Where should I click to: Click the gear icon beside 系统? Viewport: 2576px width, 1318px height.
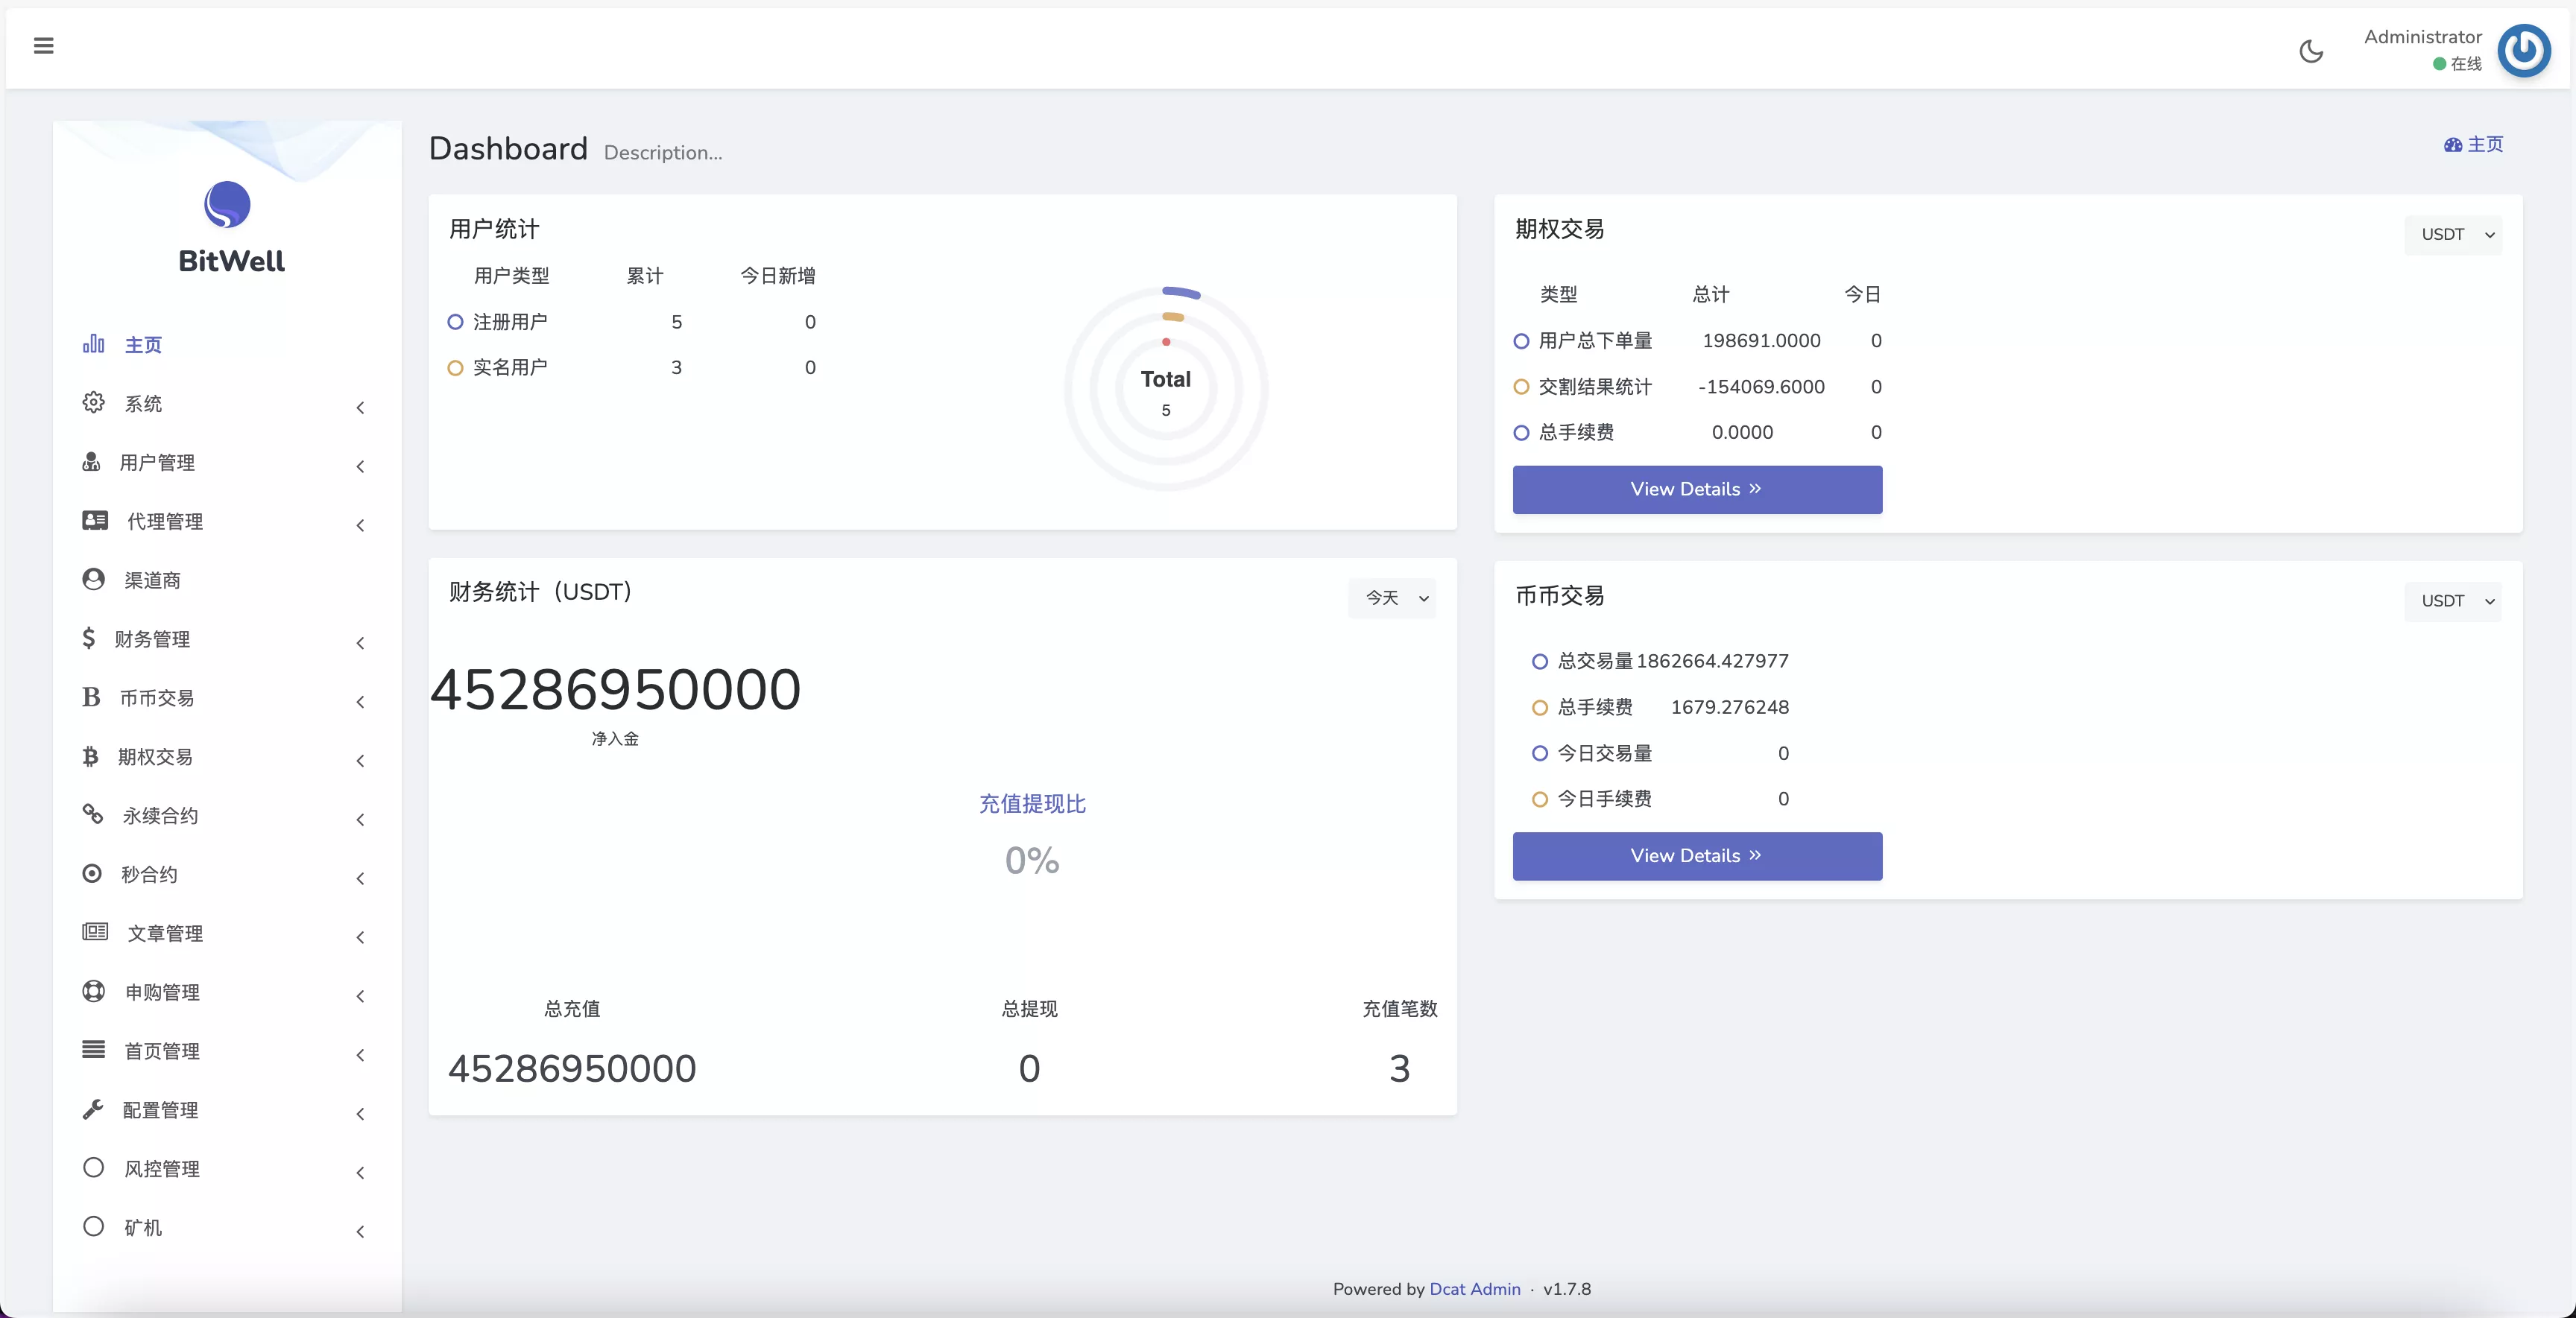click(x=93, y=402)
